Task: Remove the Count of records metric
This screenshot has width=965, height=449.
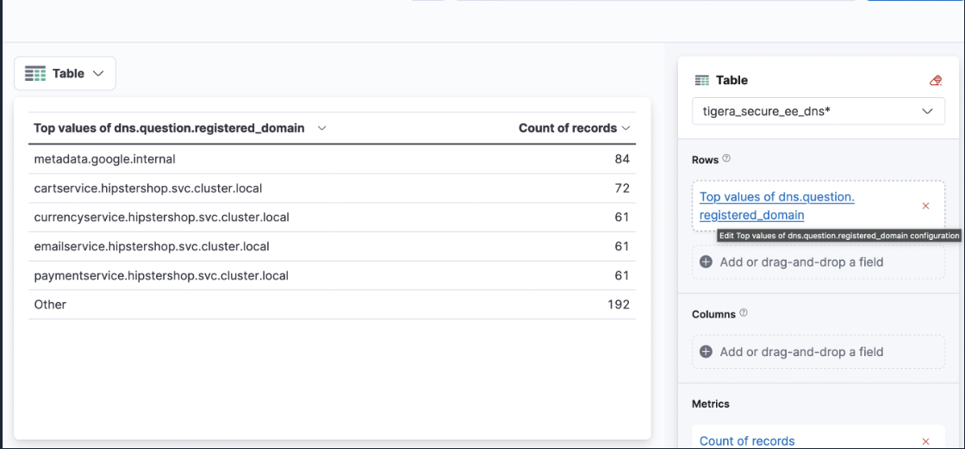Action: [x=925, y=441]
